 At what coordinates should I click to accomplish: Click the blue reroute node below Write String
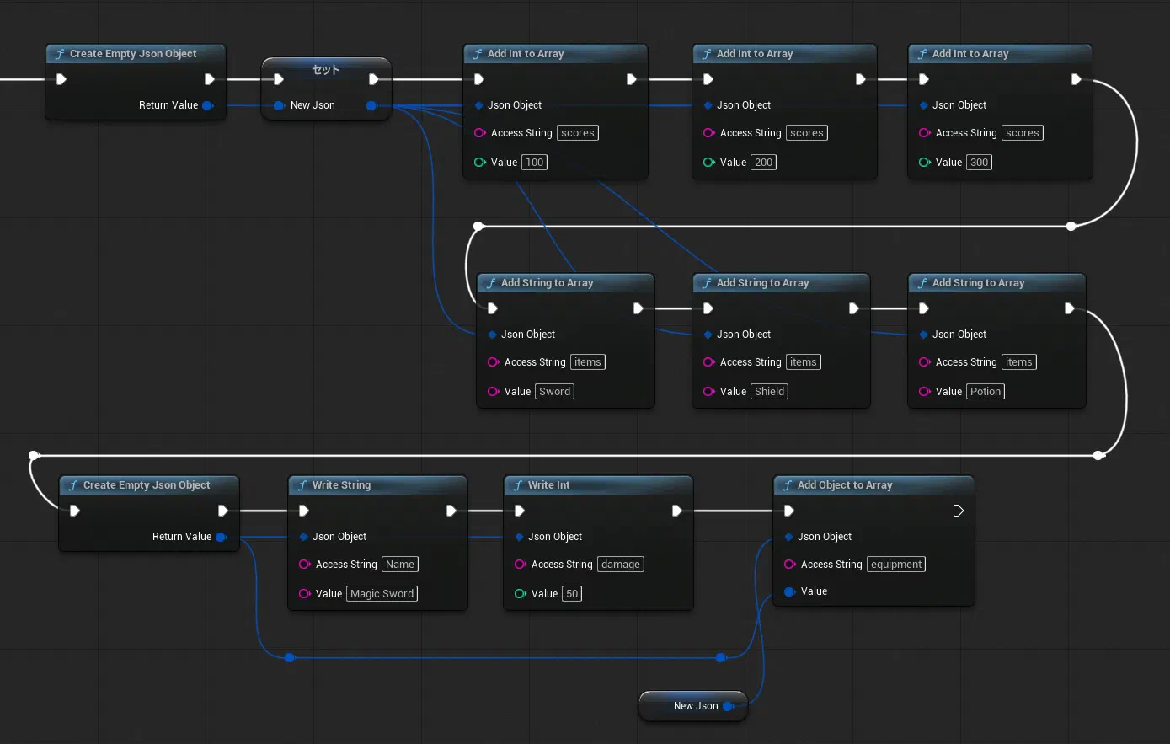pyautogui.click(x=290, y=657)
